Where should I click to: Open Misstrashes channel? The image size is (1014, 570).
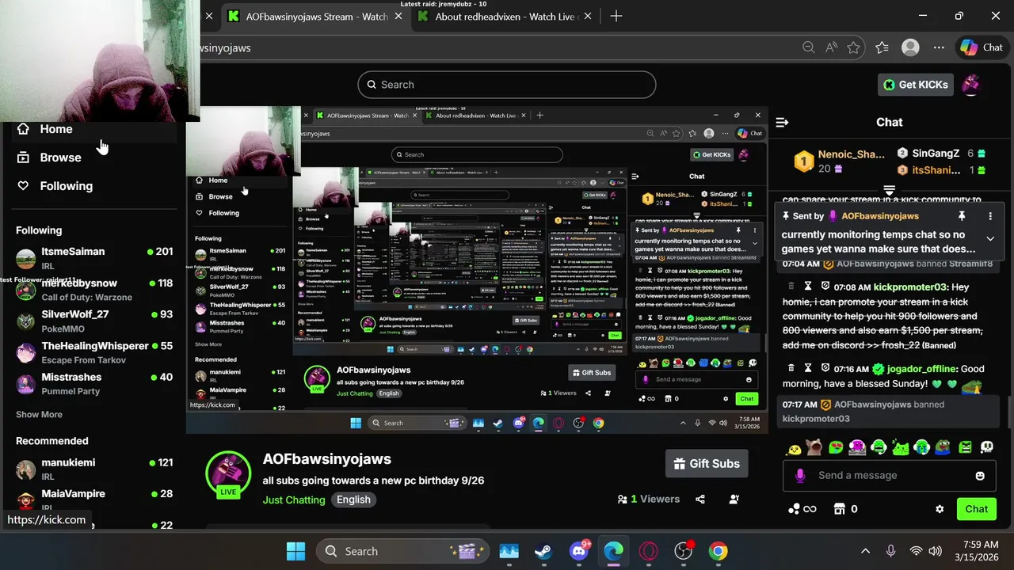coord(94,384)
